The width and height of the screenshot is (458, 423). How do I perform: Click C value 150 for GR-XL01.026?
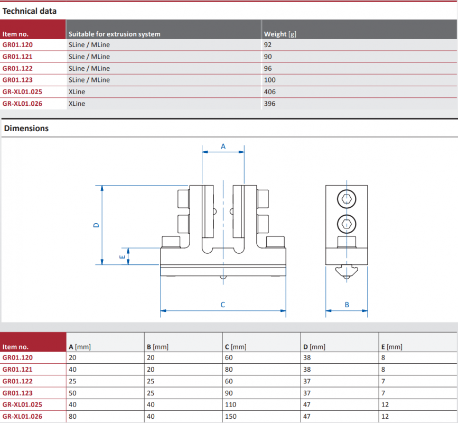tap(230, 416)
